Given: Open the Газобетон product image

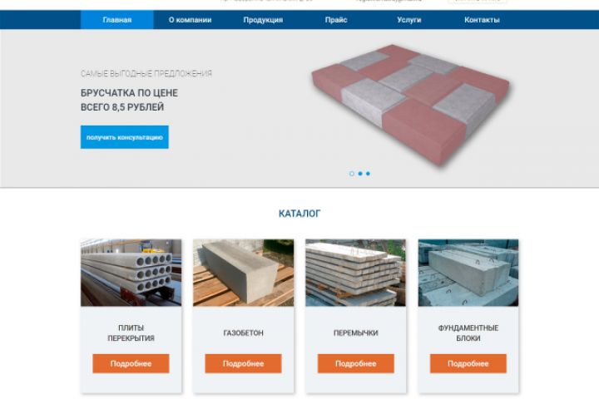Looking at the screenshot, I should (x=243, y=273).
